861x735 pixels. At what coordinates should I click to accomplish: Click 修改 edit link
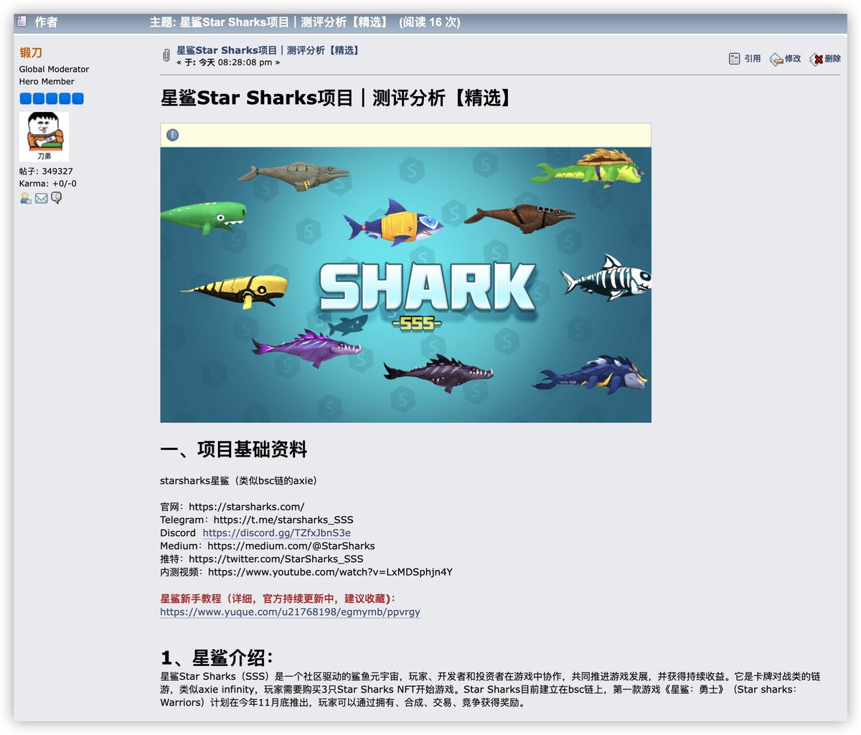pyautogui.click(x=792, y=59)
